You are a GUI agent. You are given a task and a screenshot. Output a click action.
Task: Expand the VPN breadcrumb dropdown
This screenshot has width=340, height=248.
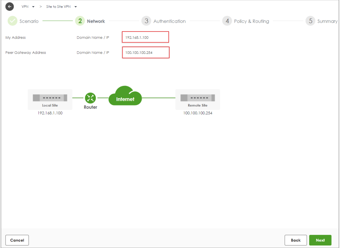click(33, 7)
